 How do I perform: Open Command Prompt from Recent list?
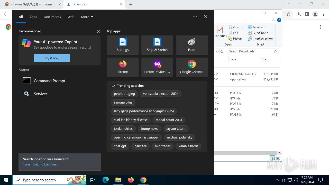[x=59, y=81]
